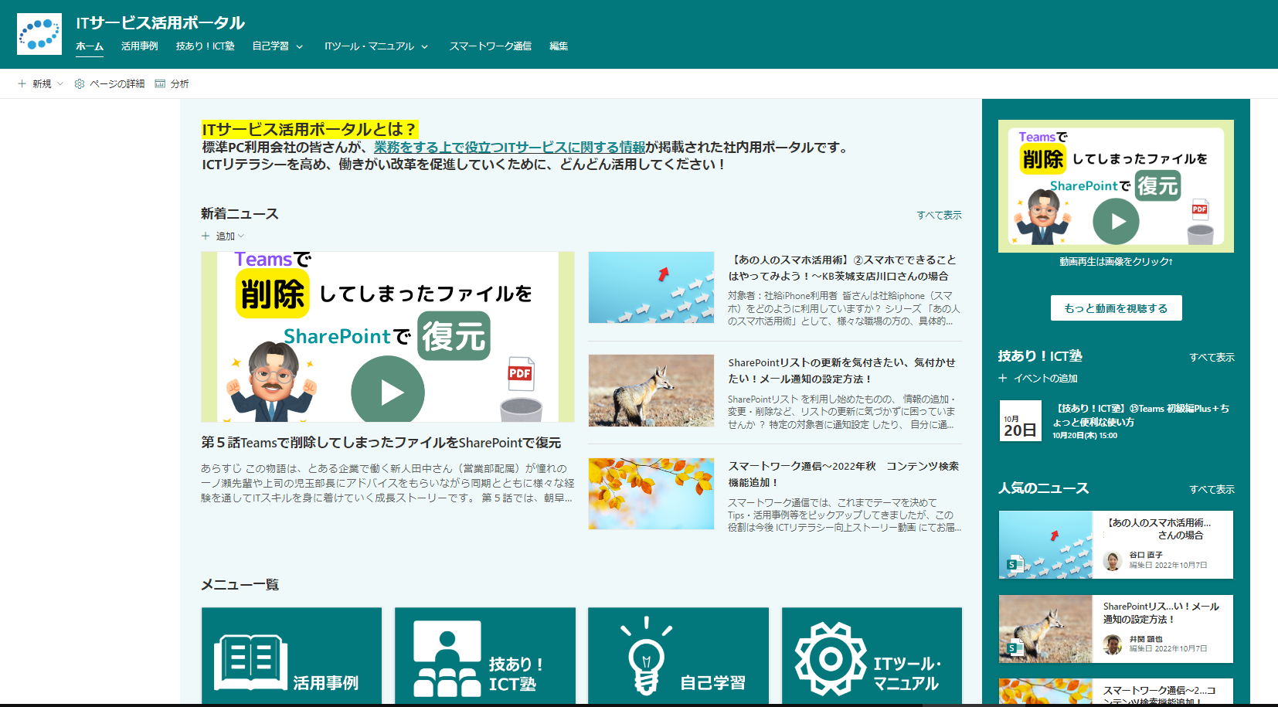Open the 自己学習 lightbulb tile
Screen dimensions: 1278x707
pos(678,656)
